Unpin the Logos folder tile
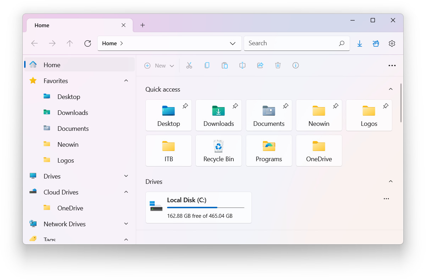The image size is (426, 280). pos(386,106)
